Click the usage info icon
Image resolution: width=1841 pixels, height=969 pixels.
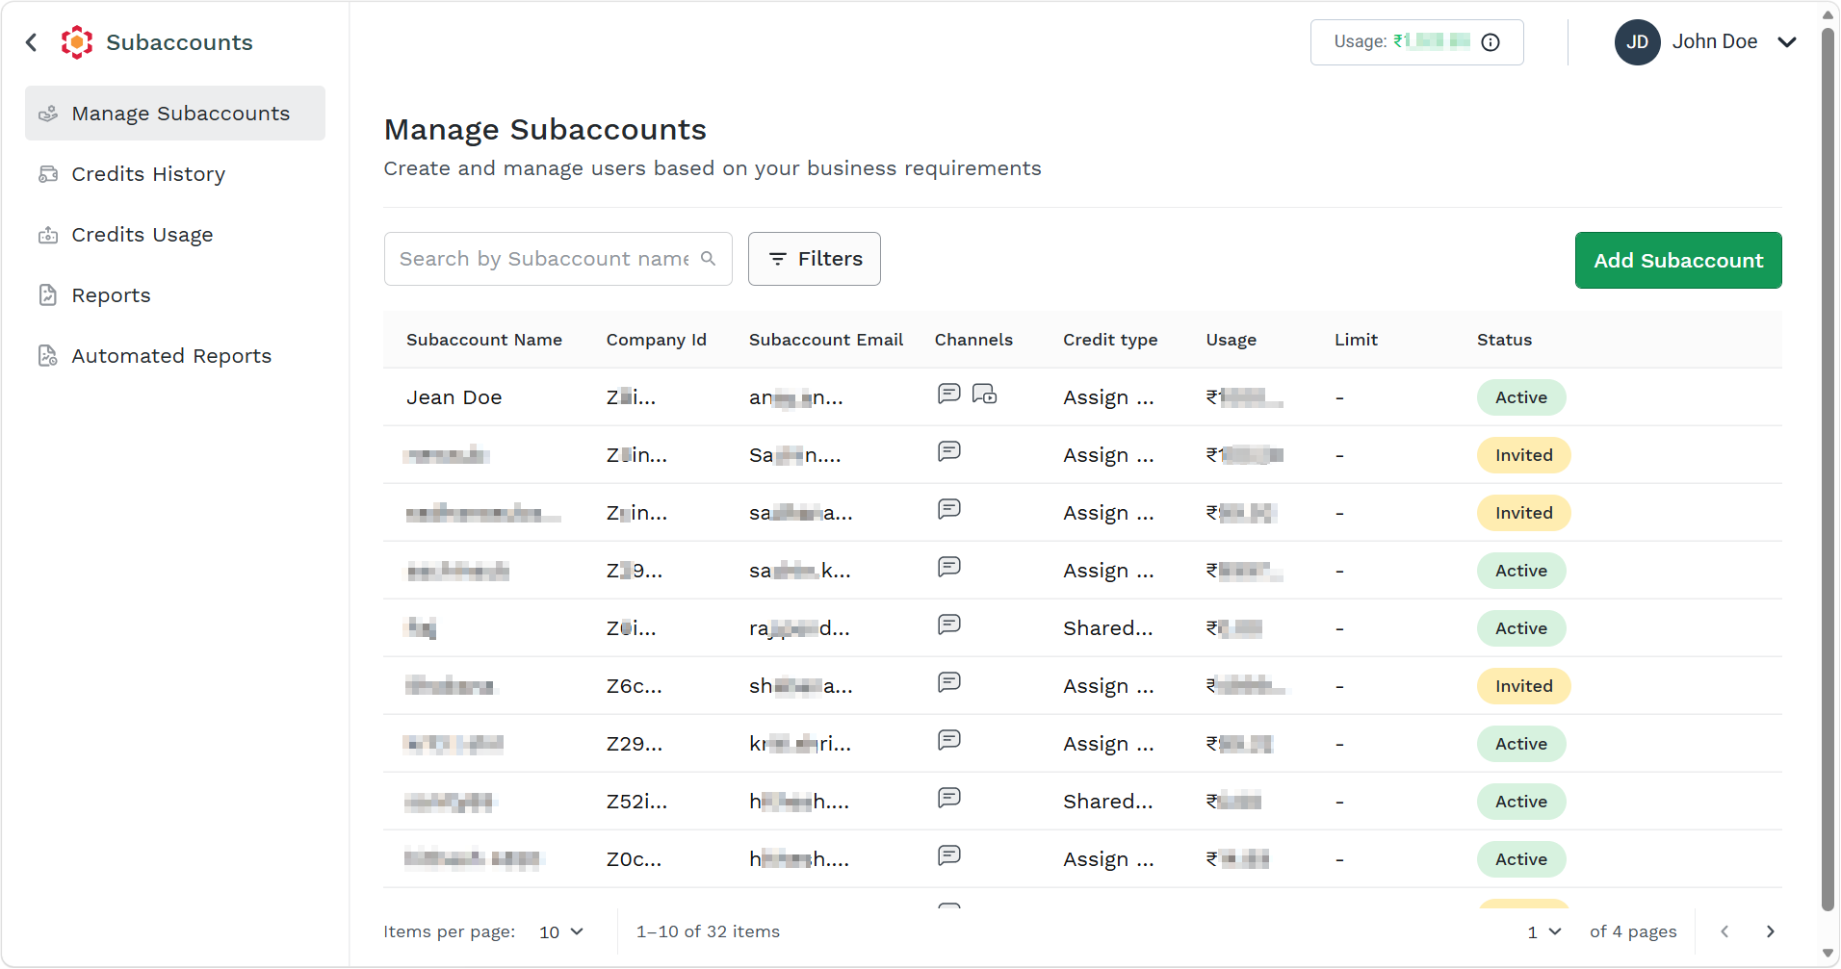1491,42
